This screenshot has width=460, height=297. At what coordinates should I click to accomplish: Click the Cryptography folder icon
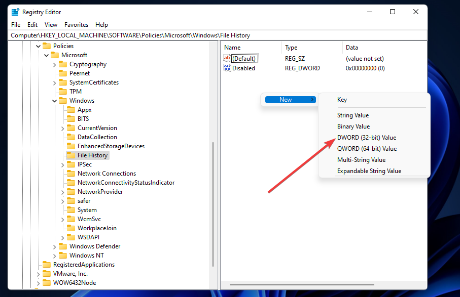click(63, 64)
